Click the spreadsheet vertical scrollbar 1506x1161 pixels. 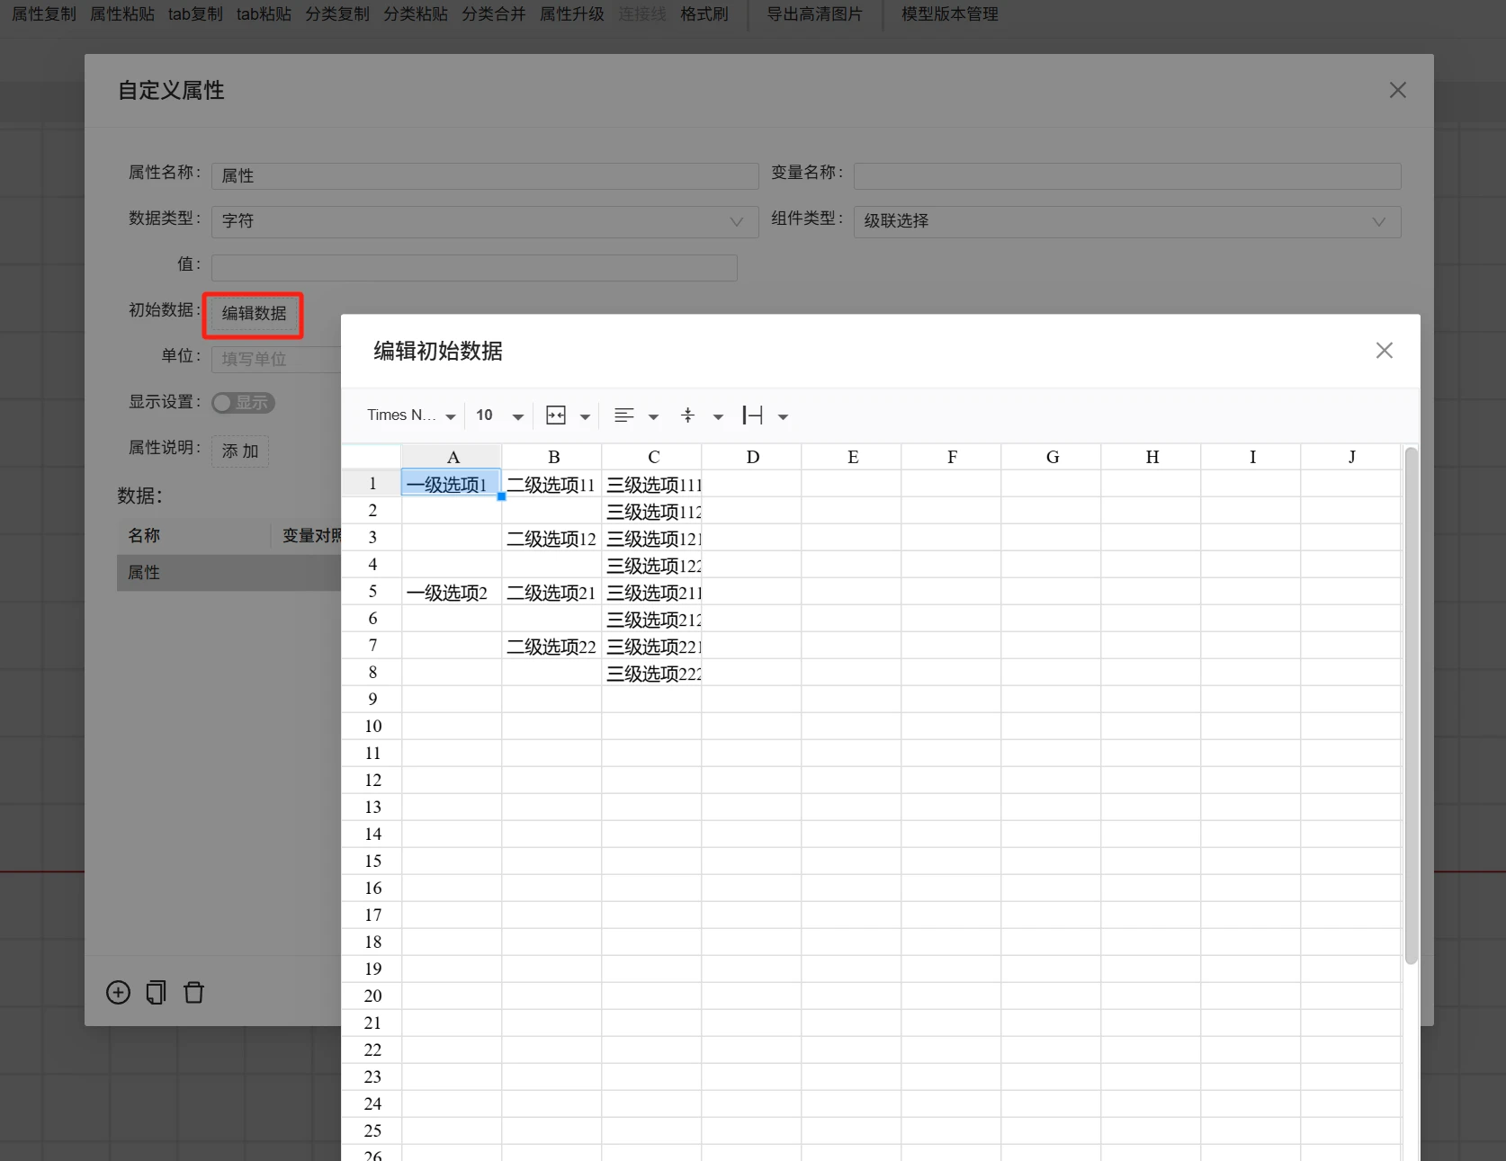coord(1411,706)
